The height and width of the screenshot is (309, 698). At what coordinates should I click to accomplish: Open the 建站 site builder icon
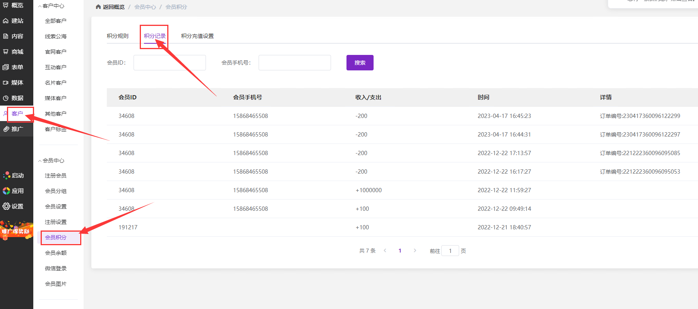coord(6,21)
